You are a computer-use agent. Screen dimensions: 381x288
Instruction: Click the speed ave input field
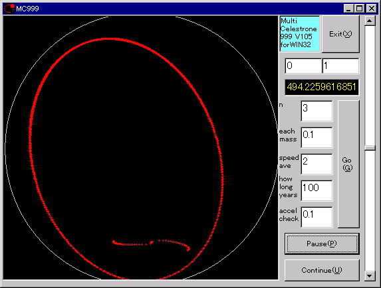(x=317, y=164)
